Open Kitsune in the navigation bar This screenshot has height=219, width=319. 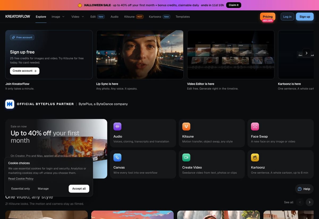click(134, 17)
